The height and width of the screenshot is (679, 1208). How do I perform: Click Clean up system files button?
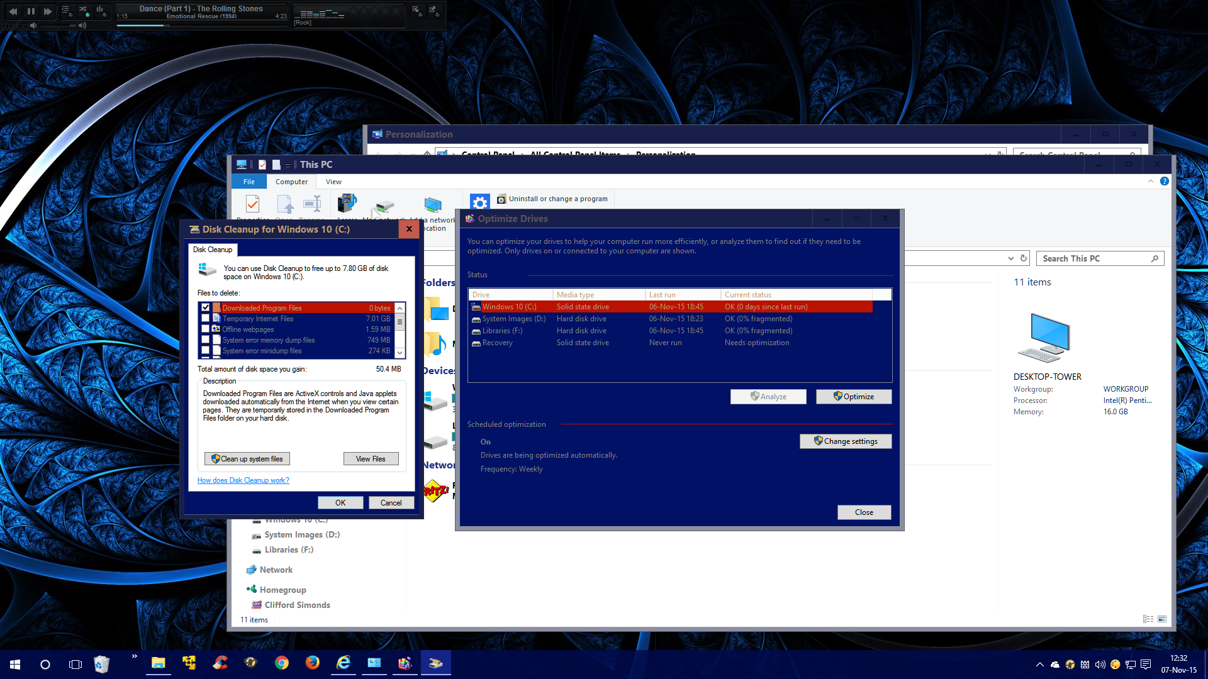tap(247, 459)
